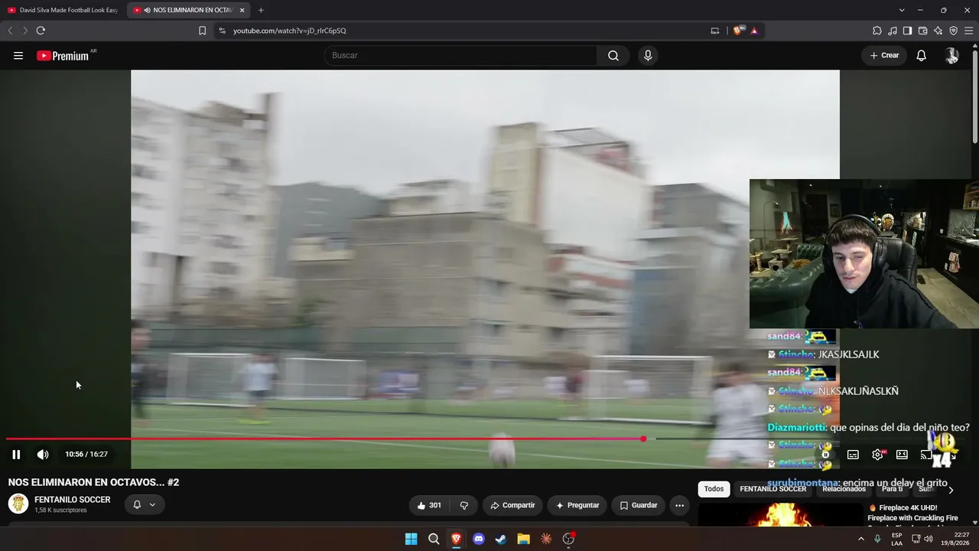Screen dimensions: 979x551
Task: Open the Fireplace 4K UHD video thumbnail
Action: (x=780, y=515)
